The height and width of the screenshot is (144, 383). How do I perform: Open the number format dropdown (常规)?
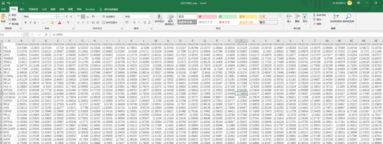pyautogui.click(x=150, y=17)
